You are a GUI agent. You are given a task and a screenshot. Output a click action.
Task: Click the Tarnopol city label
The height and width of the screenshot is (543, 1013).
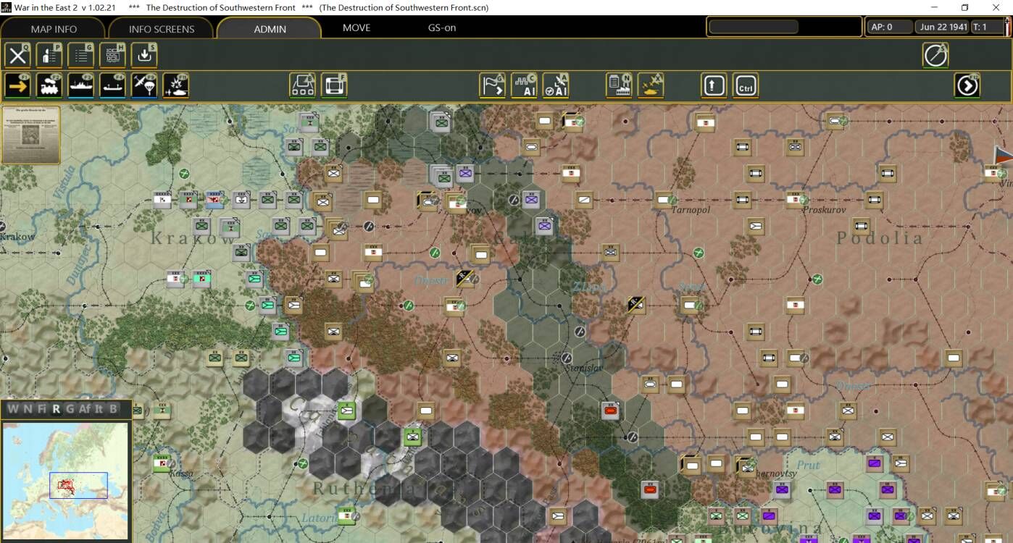[x=691, y=210]
